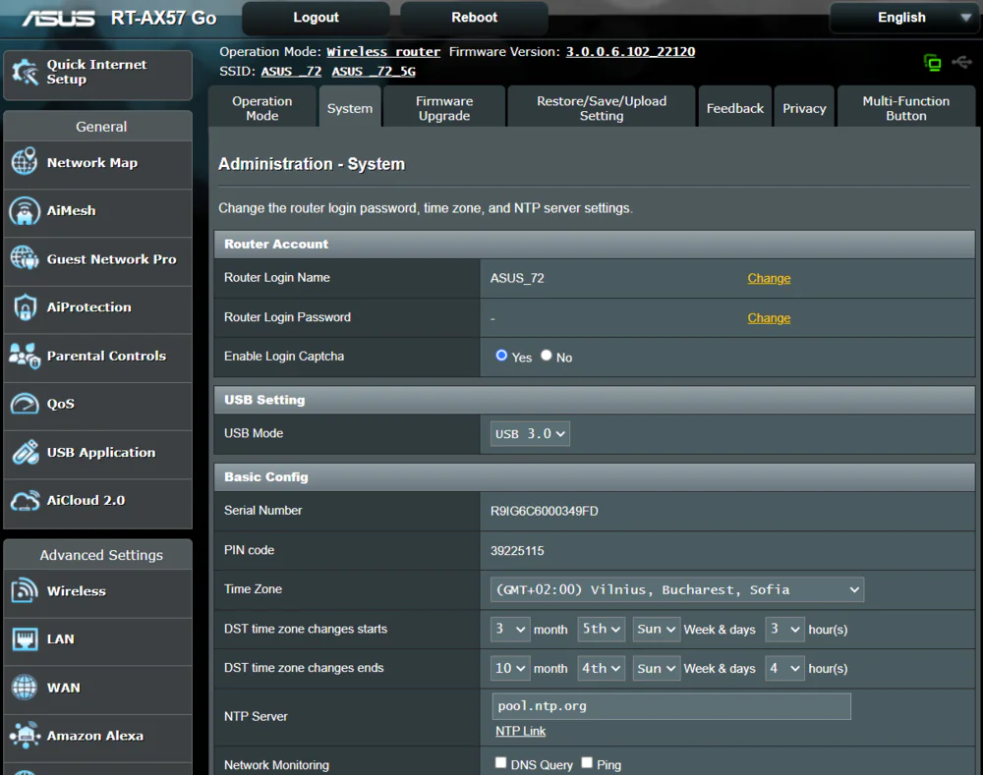983x775 pixels.
Task: Open LAN port icon
Action: tap(25, 639)
